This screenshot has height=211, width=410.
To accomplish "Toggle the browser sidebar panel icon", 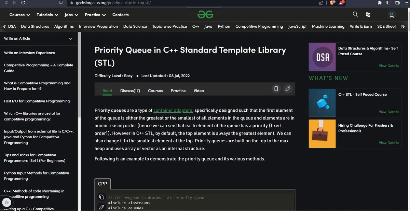I will [388, 3].
